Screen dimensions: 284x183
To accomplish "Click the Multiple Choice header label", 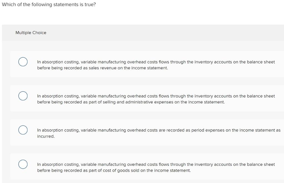I will (x=31, y=33).
